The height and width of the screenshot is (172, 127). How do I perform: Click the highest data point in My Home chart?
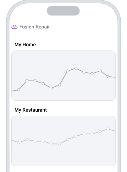76,68
